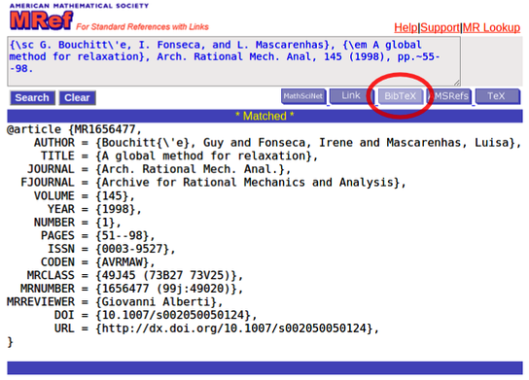This screenshot has height=380, width=529.
Task: Click the MRNUMBER = {1656477 ...} line
Action: point(131,289)
